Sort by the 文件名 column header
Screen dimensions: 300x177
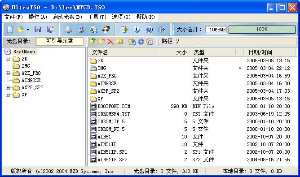pos(123,52)
